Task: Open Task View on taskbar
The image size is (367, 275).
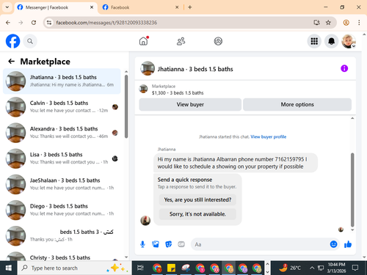Action: (x=140, y=268)
